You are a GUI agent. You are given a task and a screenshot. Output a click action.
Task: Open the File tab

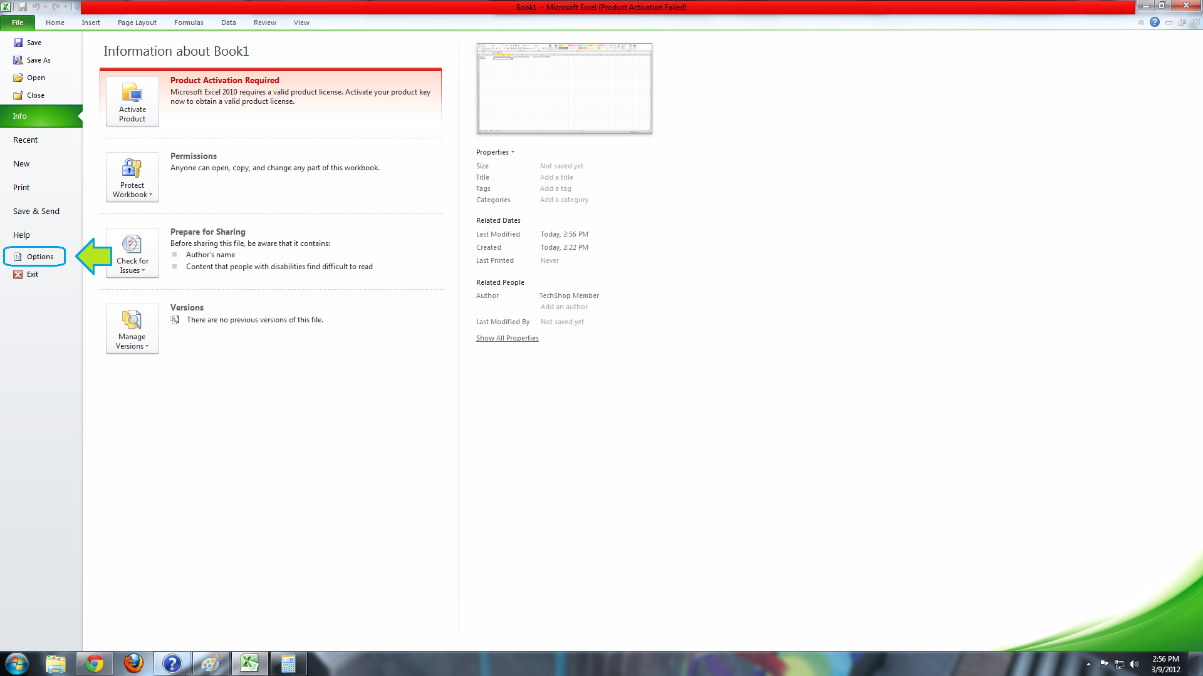[x=18, y=23]
